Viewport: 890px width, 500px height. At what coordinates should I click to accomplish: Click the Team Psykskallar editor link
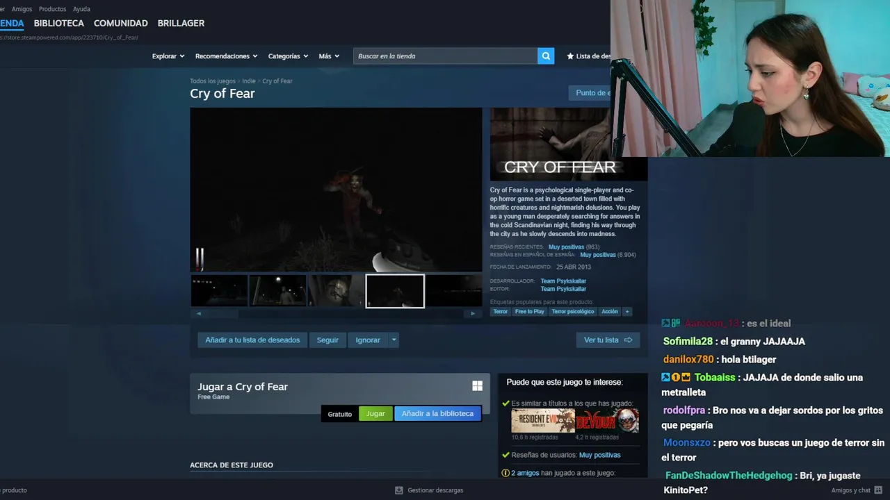tap(563, 289)
